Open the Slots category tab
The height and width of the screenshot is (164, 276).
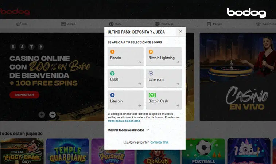coord(22,24)
